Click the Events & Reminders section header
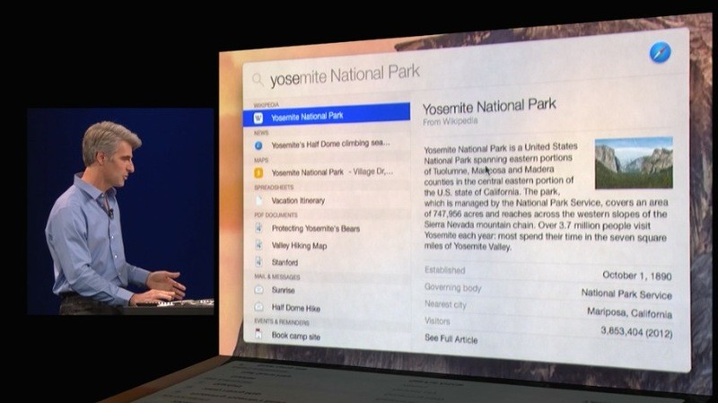Image resolution: width=718 pixels, height=403 pixels. pos(282,321)
